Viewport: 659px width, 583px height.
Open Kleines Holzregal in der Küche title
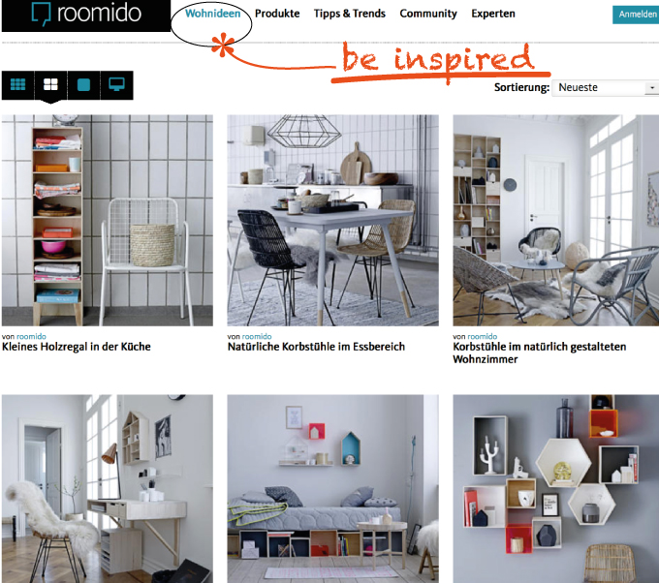(76, 347)
